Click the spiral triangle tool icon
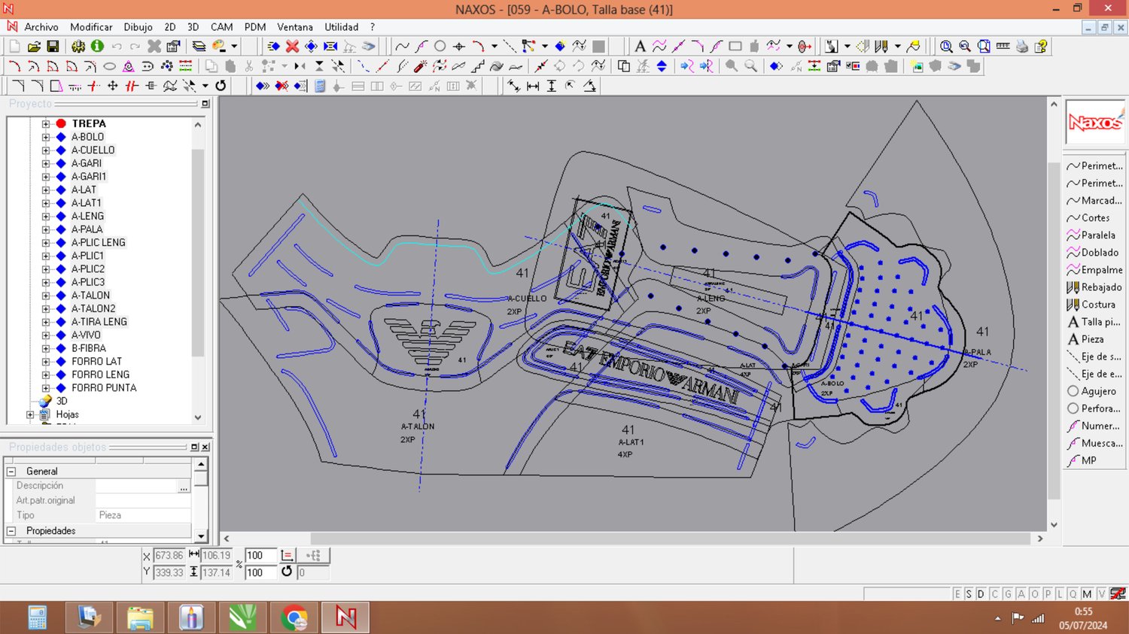This screenshot has height=634, width=1129. (129, 66)
